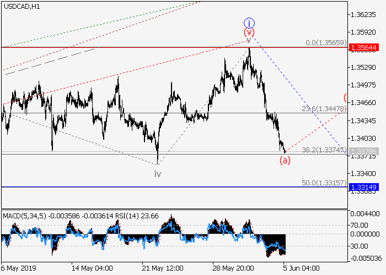Select the 14 May 04:00 time label

(92, 268)
